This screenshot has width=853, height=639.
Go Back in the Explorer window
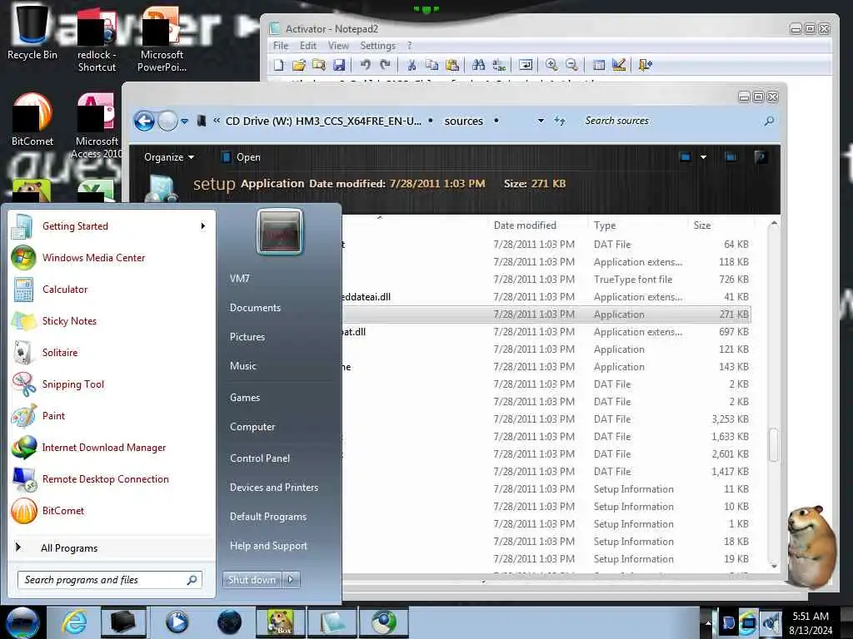145,121
